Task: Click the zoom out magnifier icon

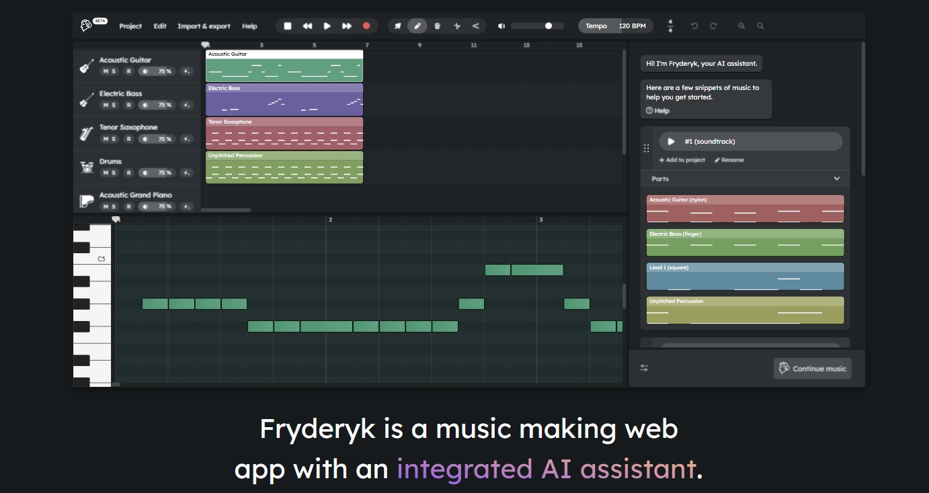Action: pyautogui.click(x=760, y=26)
